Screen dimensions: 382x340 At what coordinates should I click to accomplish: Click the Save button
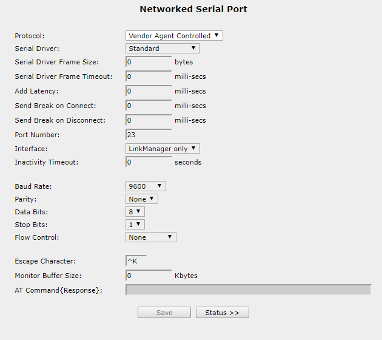click(164, 313)
